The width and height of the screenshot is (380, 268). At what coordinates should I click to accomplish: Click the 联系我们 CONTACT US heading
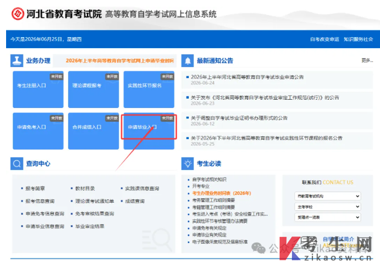328,183
